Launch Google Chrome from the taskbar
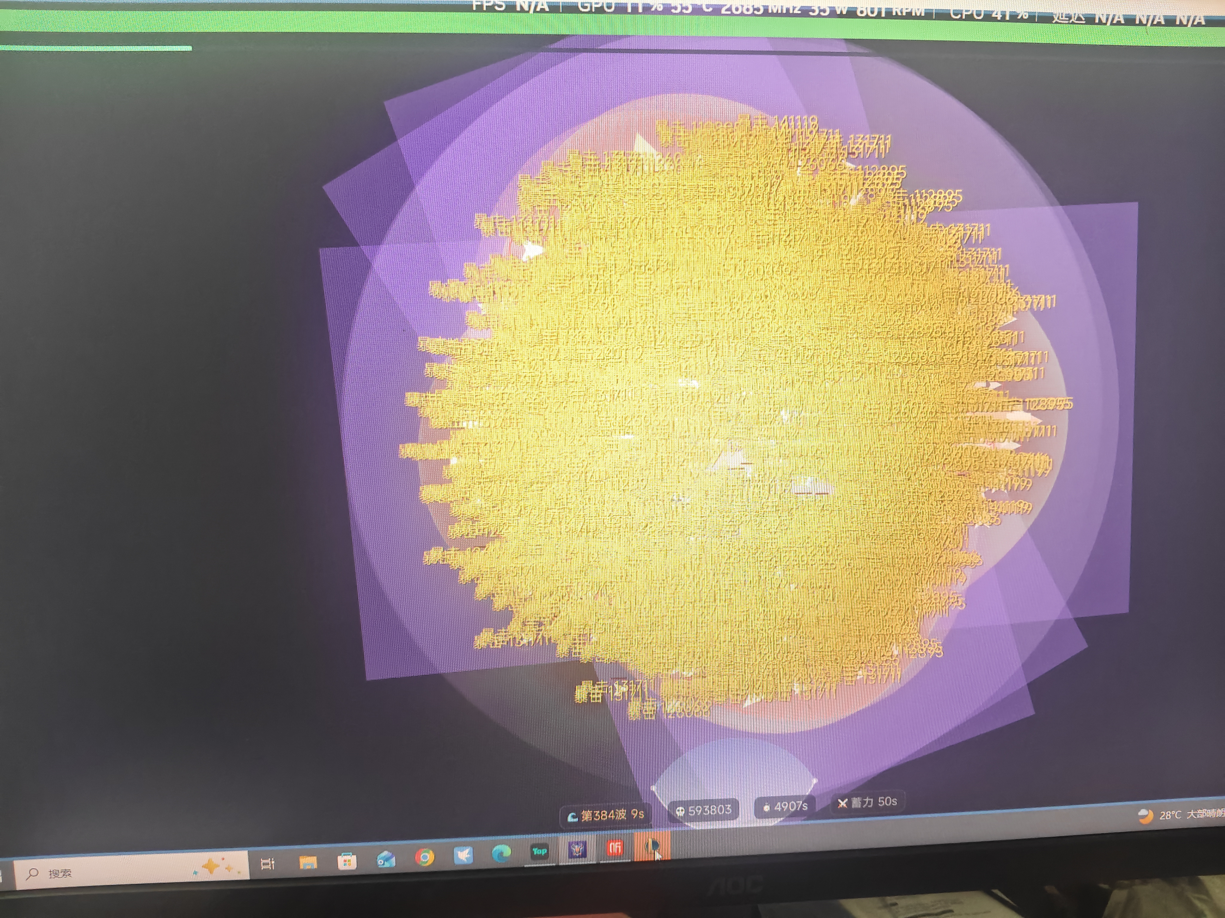Image resolution: width=1225 pixels, height=918 pixels. 425,858
